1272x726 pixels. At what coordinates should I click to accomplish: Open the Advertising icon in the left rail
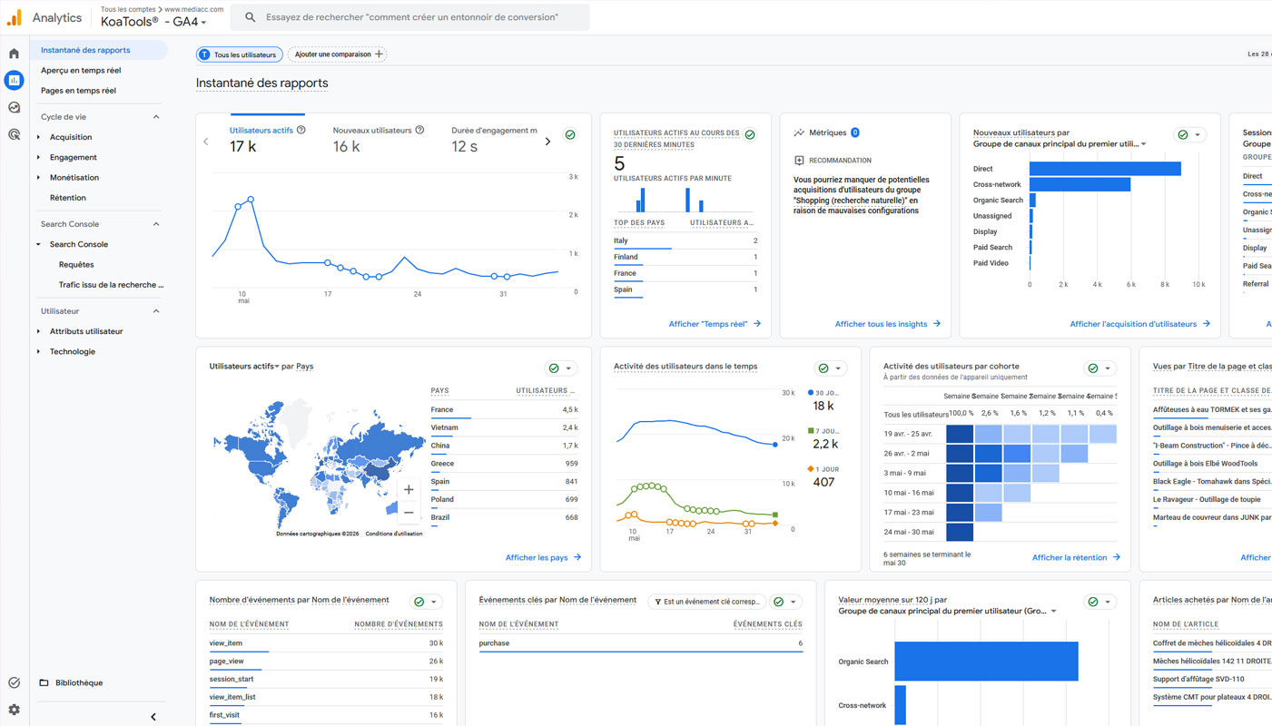(x=14, y=134)
